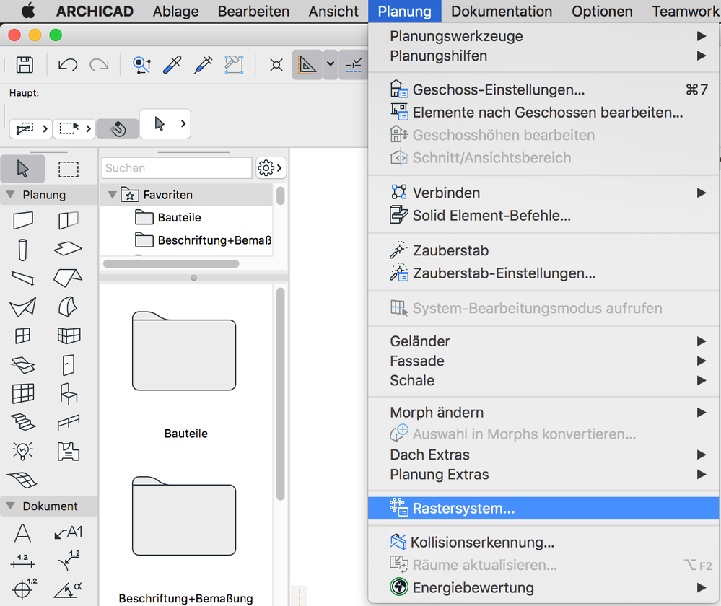This screenshot has height=606, width=721.
Task: Open guide lines dropdown arrow
Action: 330,65
